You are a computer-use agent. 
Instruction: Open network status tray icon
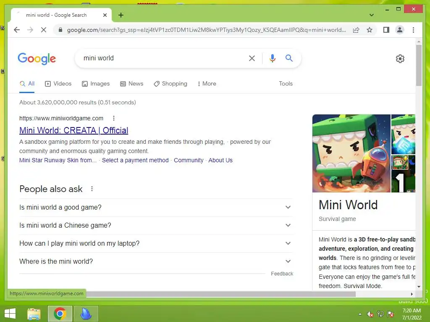[x=380, y=314]
